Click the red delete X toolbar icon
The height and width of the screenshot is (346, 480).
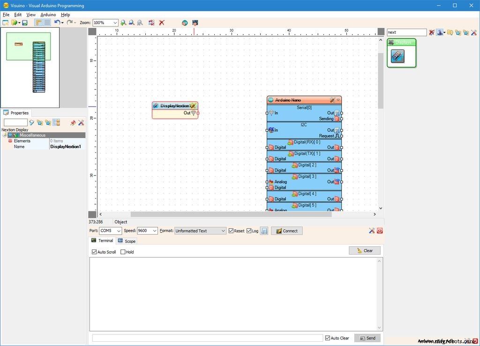click(x=162, y=22)
